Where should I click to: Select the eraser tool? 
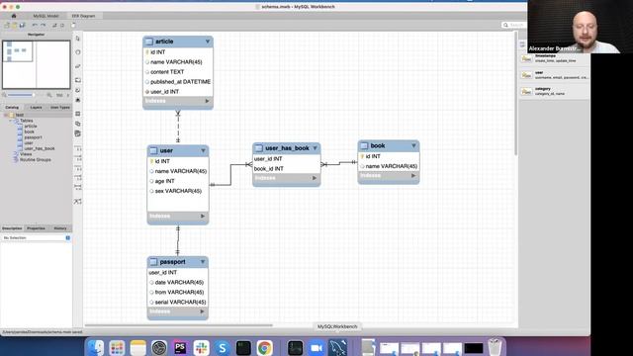78,66
